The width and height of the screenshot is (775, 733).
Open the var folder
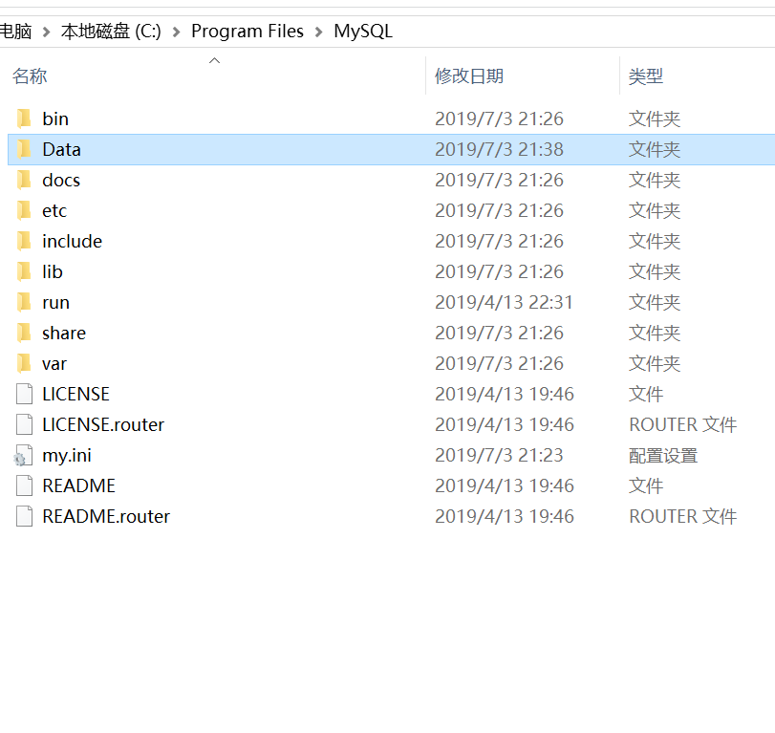click(x=54, y=363)
